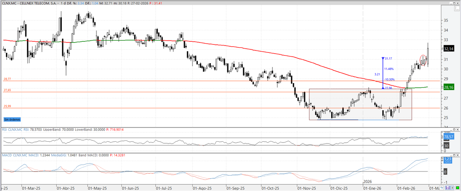
Task: Click the 01-May-25 date axis label
Action: click(98, 188)
